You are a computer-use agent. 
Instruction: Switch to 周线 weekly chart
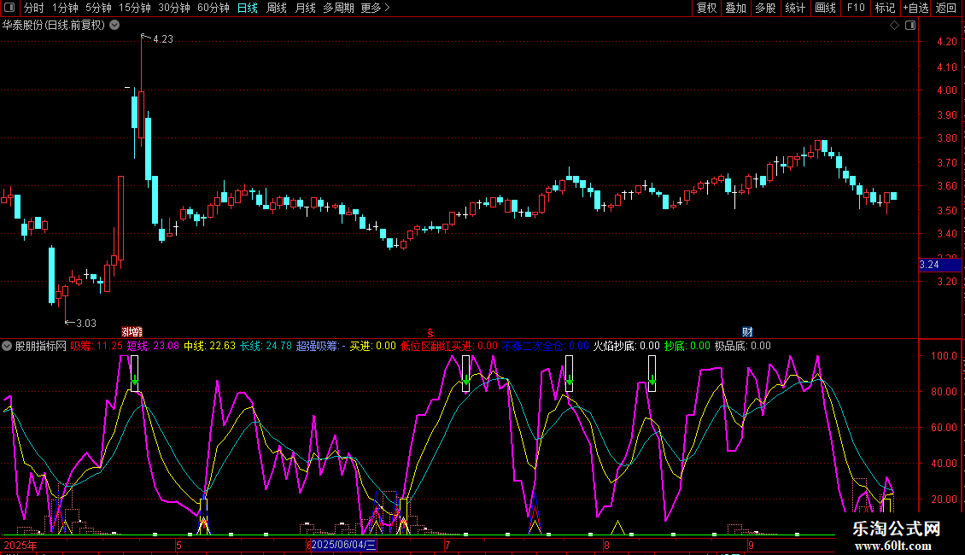pos(277,8)
